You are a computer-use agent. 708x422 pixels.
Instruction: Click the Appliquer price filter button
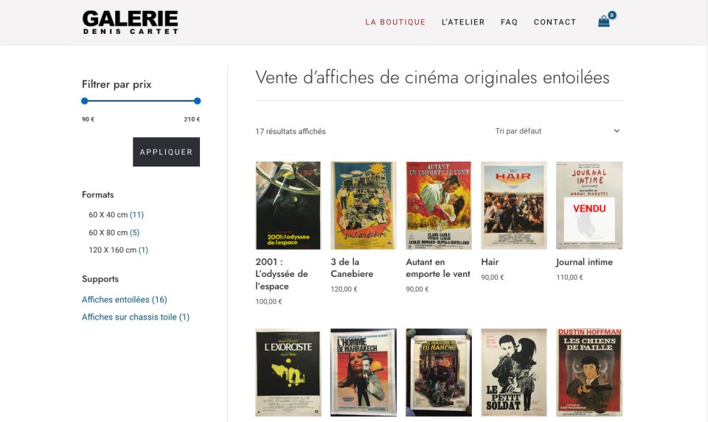(x=166, y=152)
